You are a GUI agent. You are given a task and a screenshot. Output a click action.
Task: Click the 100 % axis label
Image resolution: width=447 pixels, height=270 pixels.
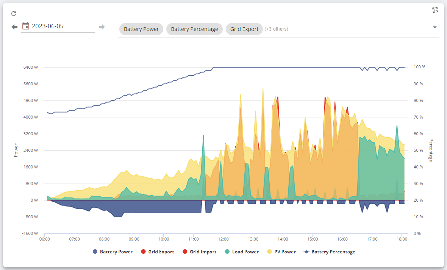click(419, 67)
